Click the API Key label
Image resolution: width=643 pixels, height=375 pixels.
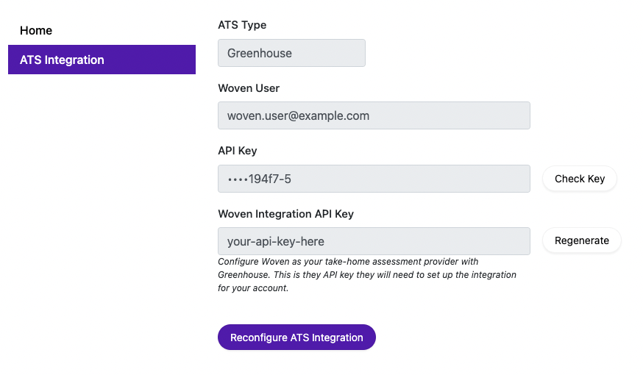[x=238, y=151]
